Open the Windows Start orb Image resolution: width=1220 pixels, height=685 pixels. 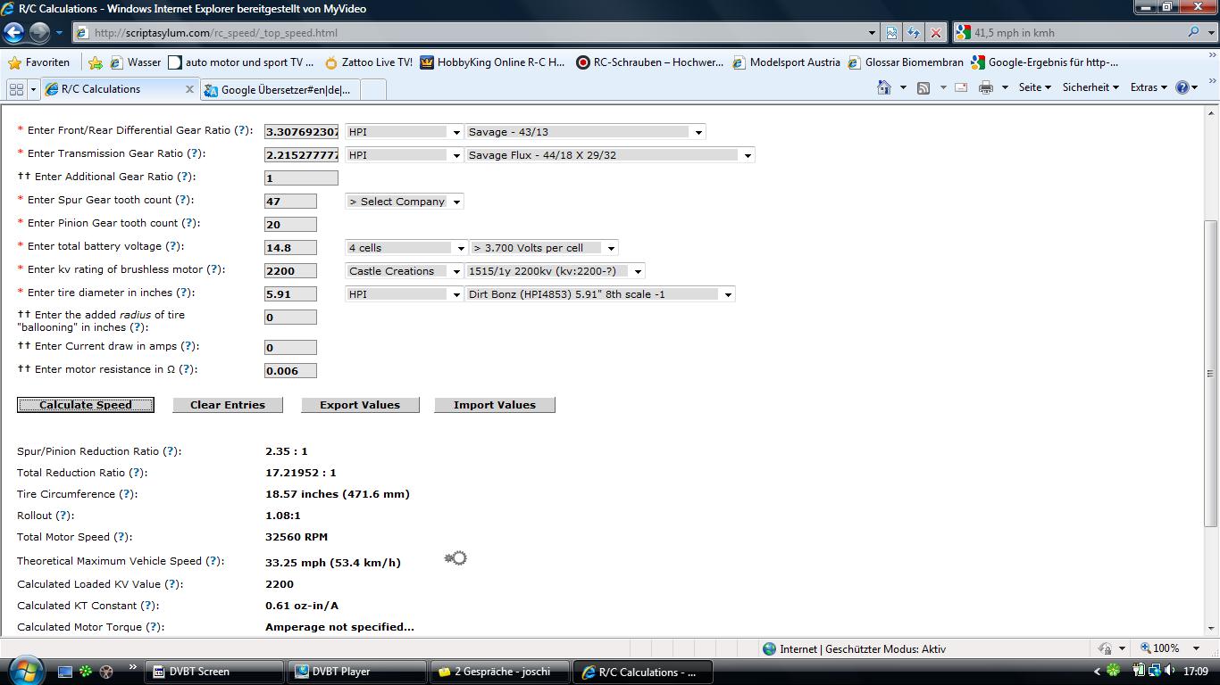24,671
